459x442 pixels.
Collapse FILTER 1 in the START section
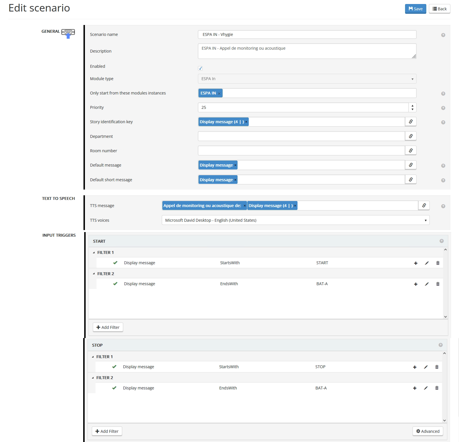tap(94, 252)
